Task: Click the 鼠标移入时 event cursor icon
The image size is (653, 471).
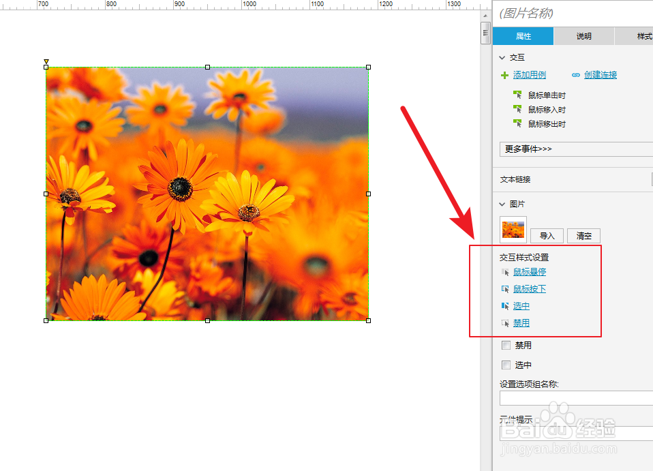Action: coord(517,109)
